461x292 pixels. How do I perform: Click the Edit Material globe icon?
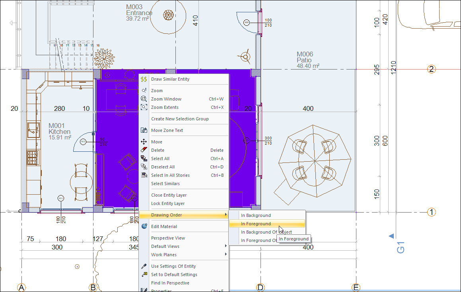click(144, 226)
